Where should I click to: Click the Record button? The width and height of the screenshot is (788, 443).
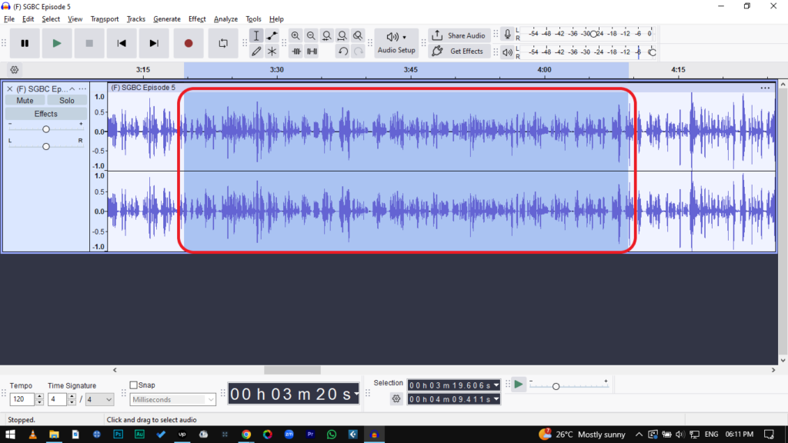[188, 43]
